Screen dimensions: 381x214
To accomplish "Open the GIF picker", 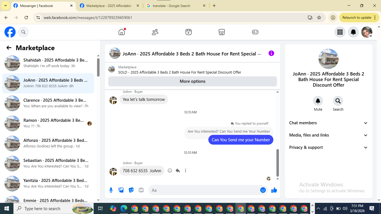I will point(141,190).
